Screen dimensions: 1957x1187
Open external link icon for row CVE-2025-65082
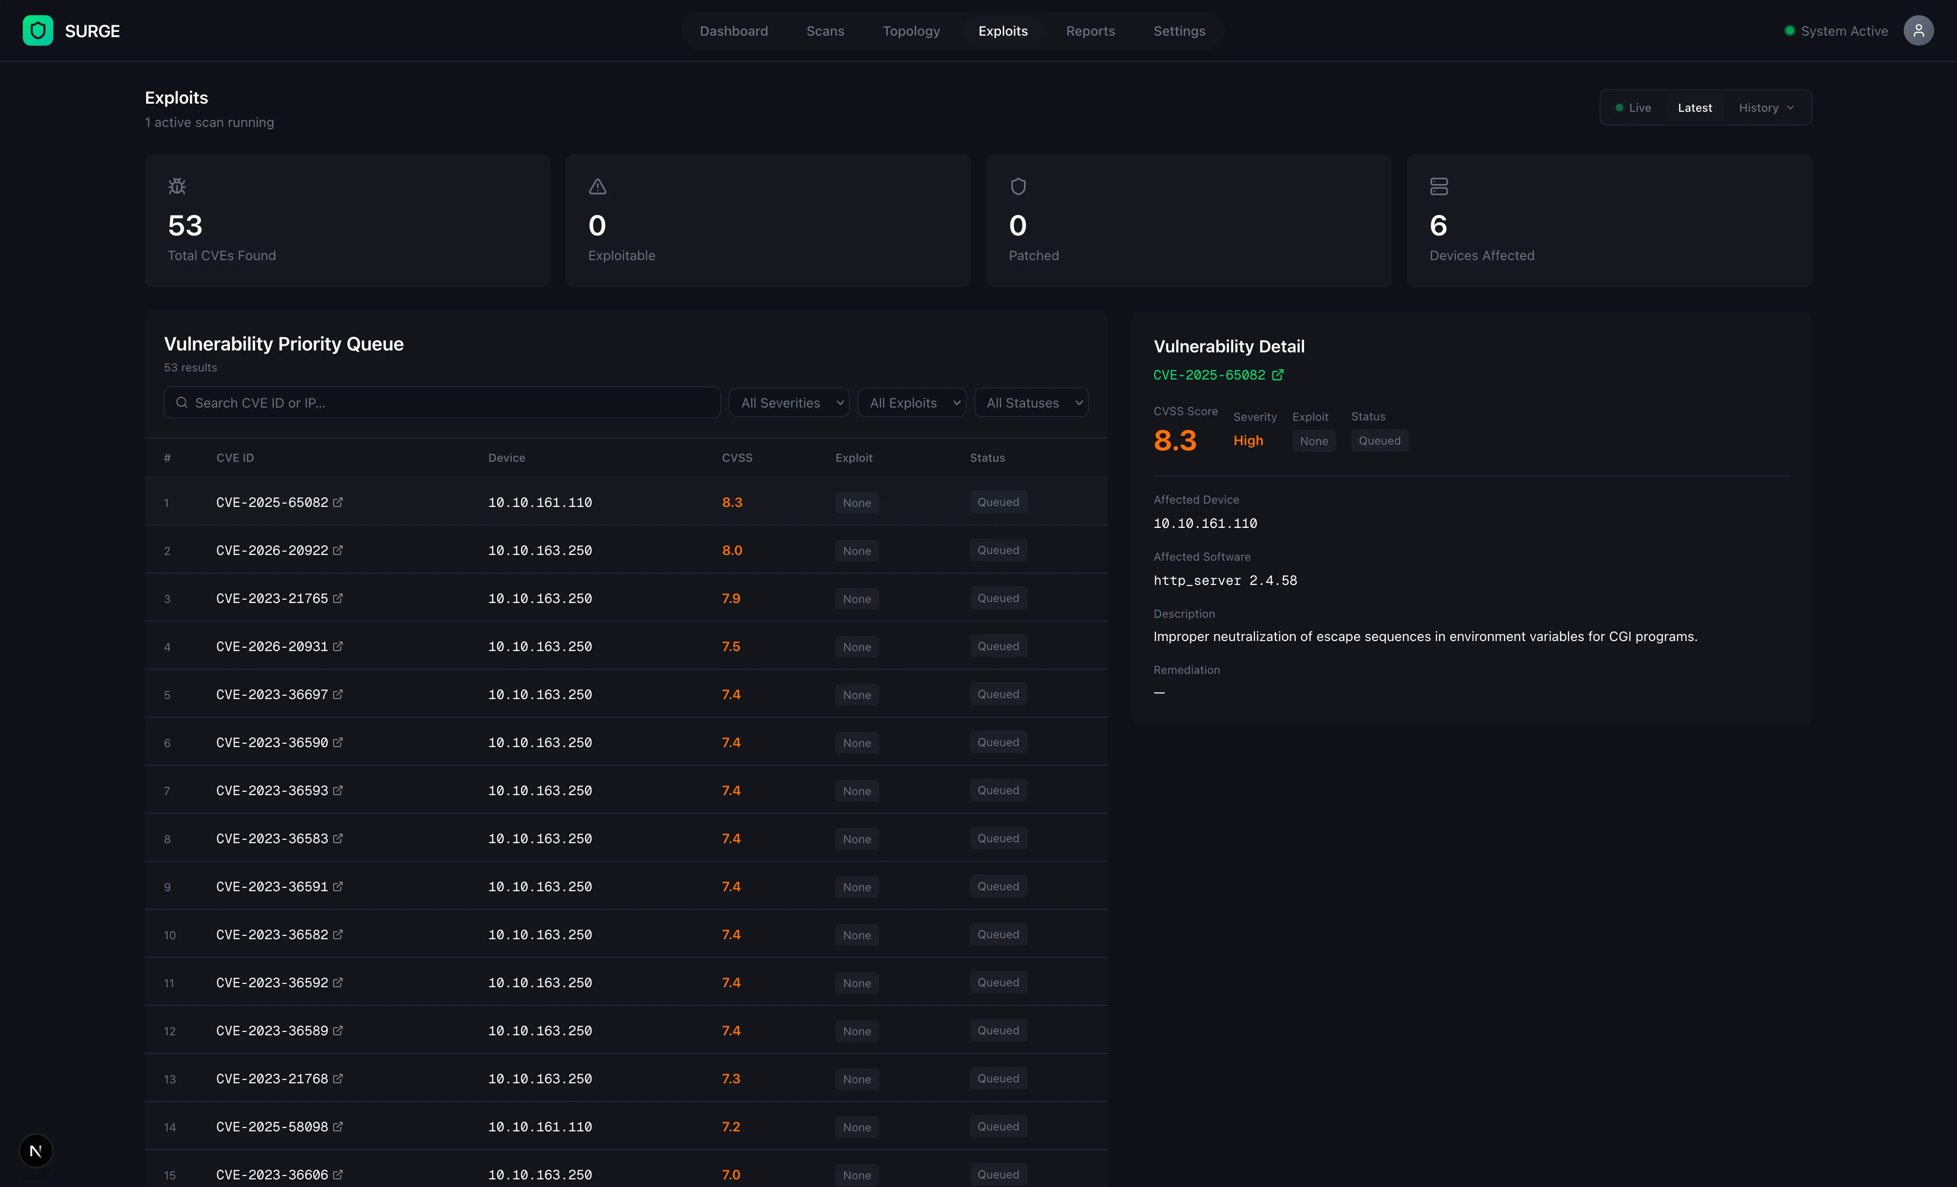point(337,502)
